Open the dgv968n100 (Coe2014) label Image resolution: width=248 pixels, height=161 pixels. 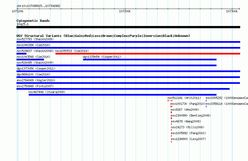(33, 74)
